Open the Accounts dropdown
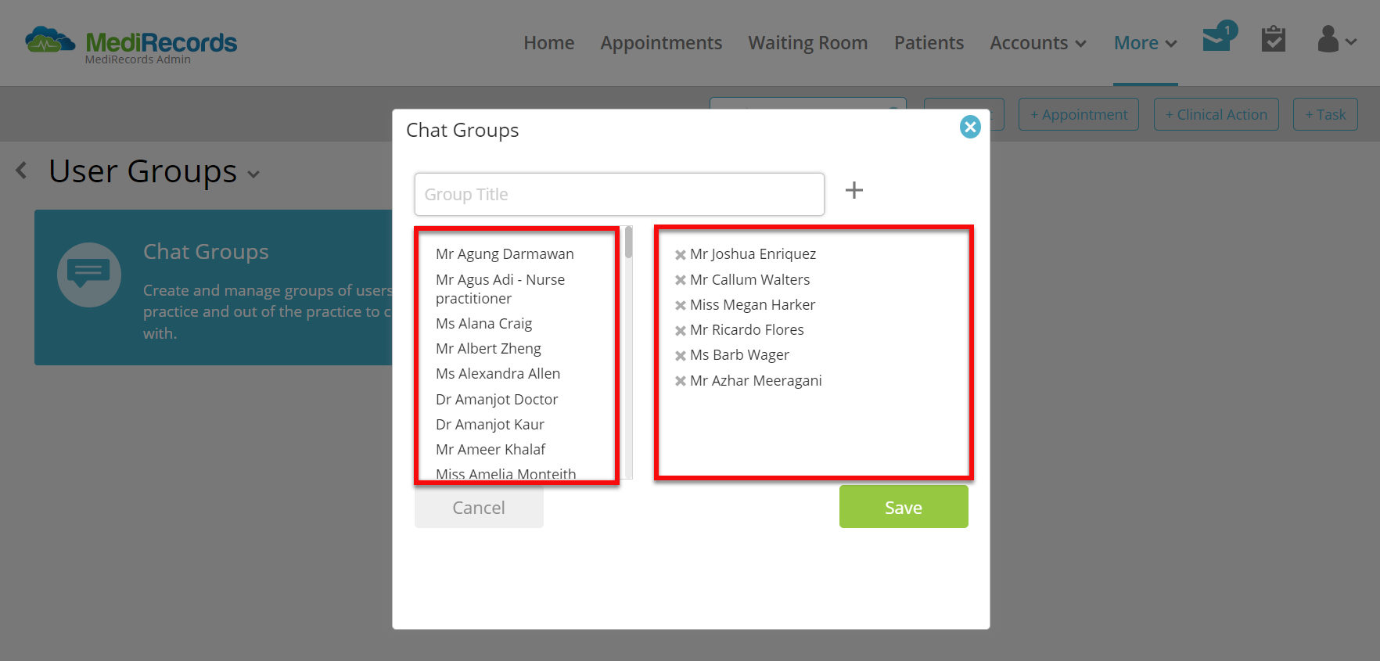This screenshot has height=661, width=1380. pos(1038,43)
